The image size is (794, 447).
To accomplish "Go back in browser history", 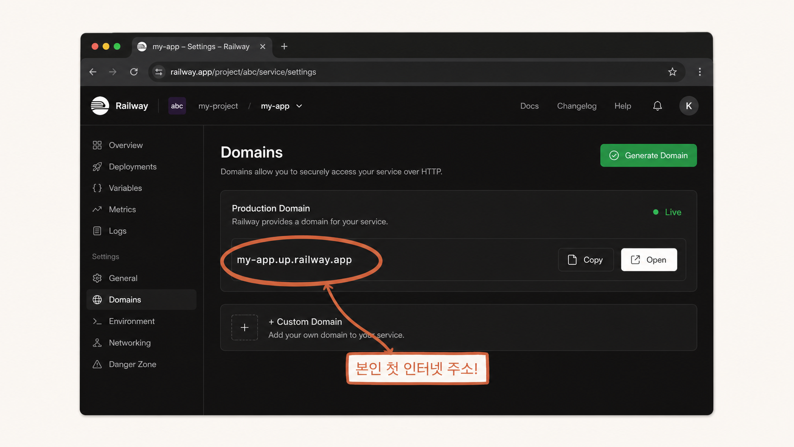I will (x=93, y=72).
